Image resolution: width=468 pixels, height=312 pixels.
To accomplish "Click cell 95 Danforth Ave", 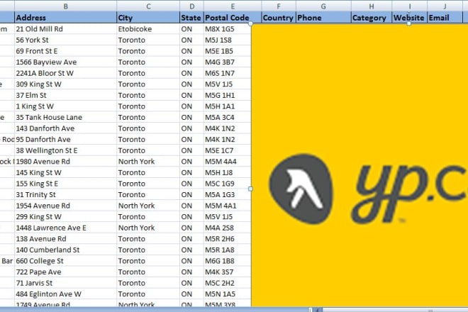I will coord(65,140).
